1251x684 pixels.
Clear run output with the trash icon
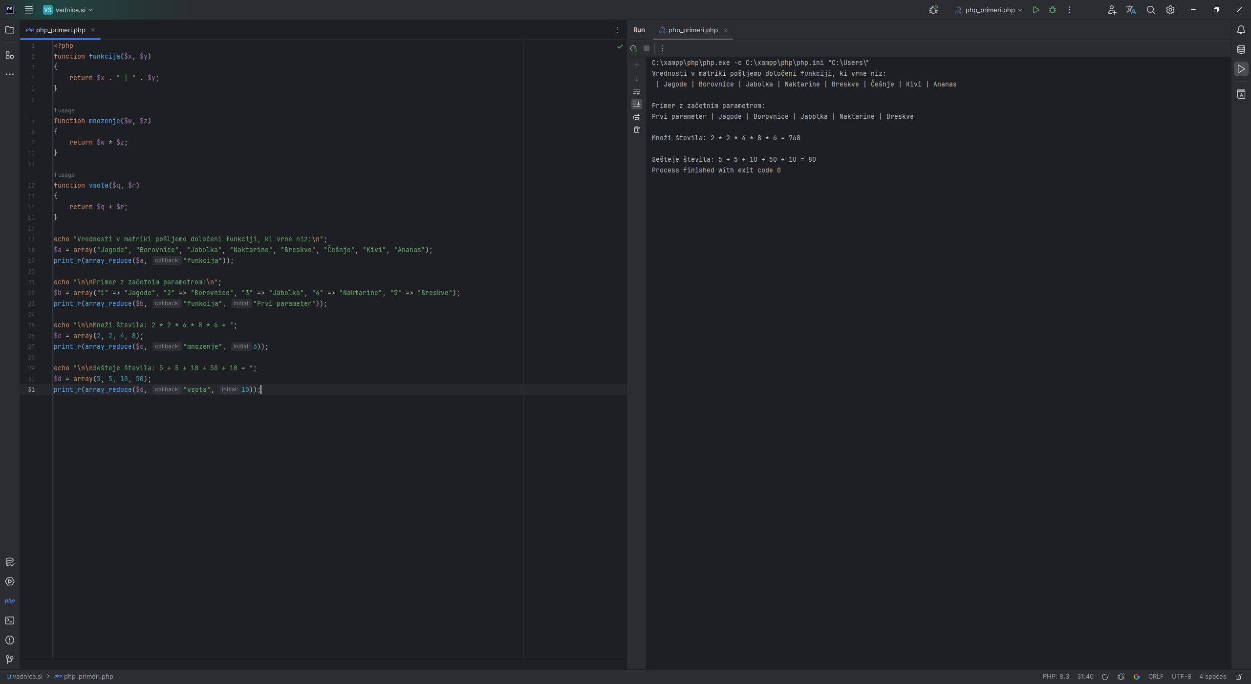tap(636, 129)
